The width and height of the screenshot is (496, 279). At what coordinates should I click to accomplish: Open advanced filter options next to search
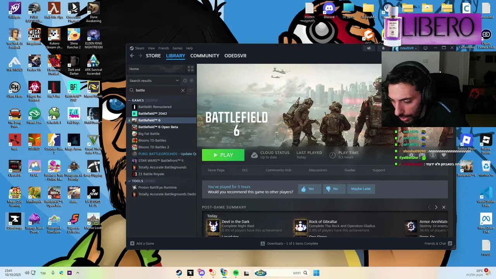click(190, 90)
